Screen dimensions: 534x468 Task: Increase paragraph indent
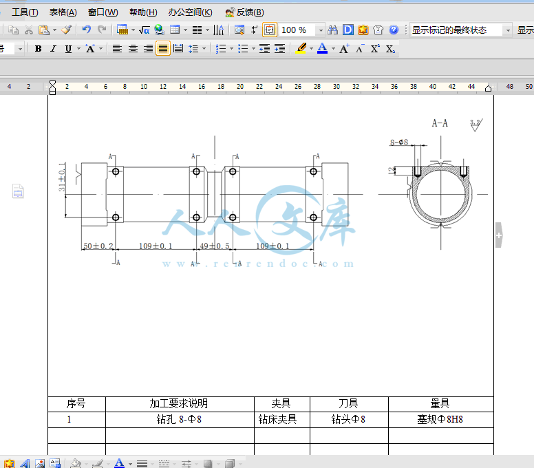coord(279,49)
